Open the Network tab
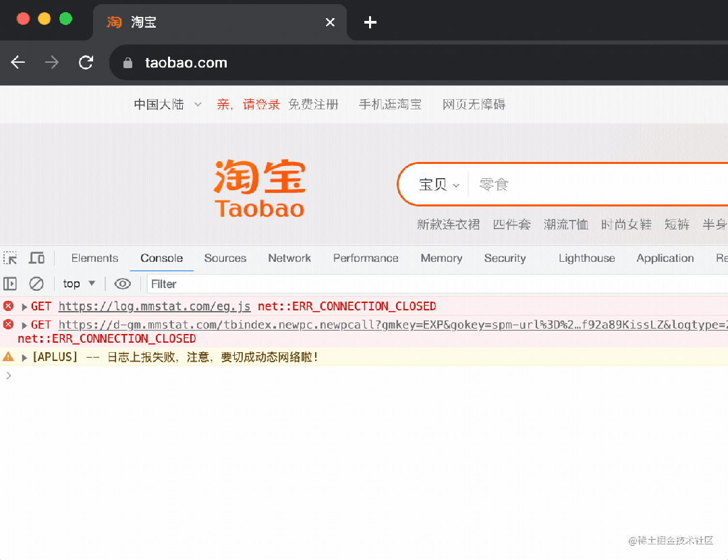The image size is (728, 560). pyautogui.click(x=289, y=258)
